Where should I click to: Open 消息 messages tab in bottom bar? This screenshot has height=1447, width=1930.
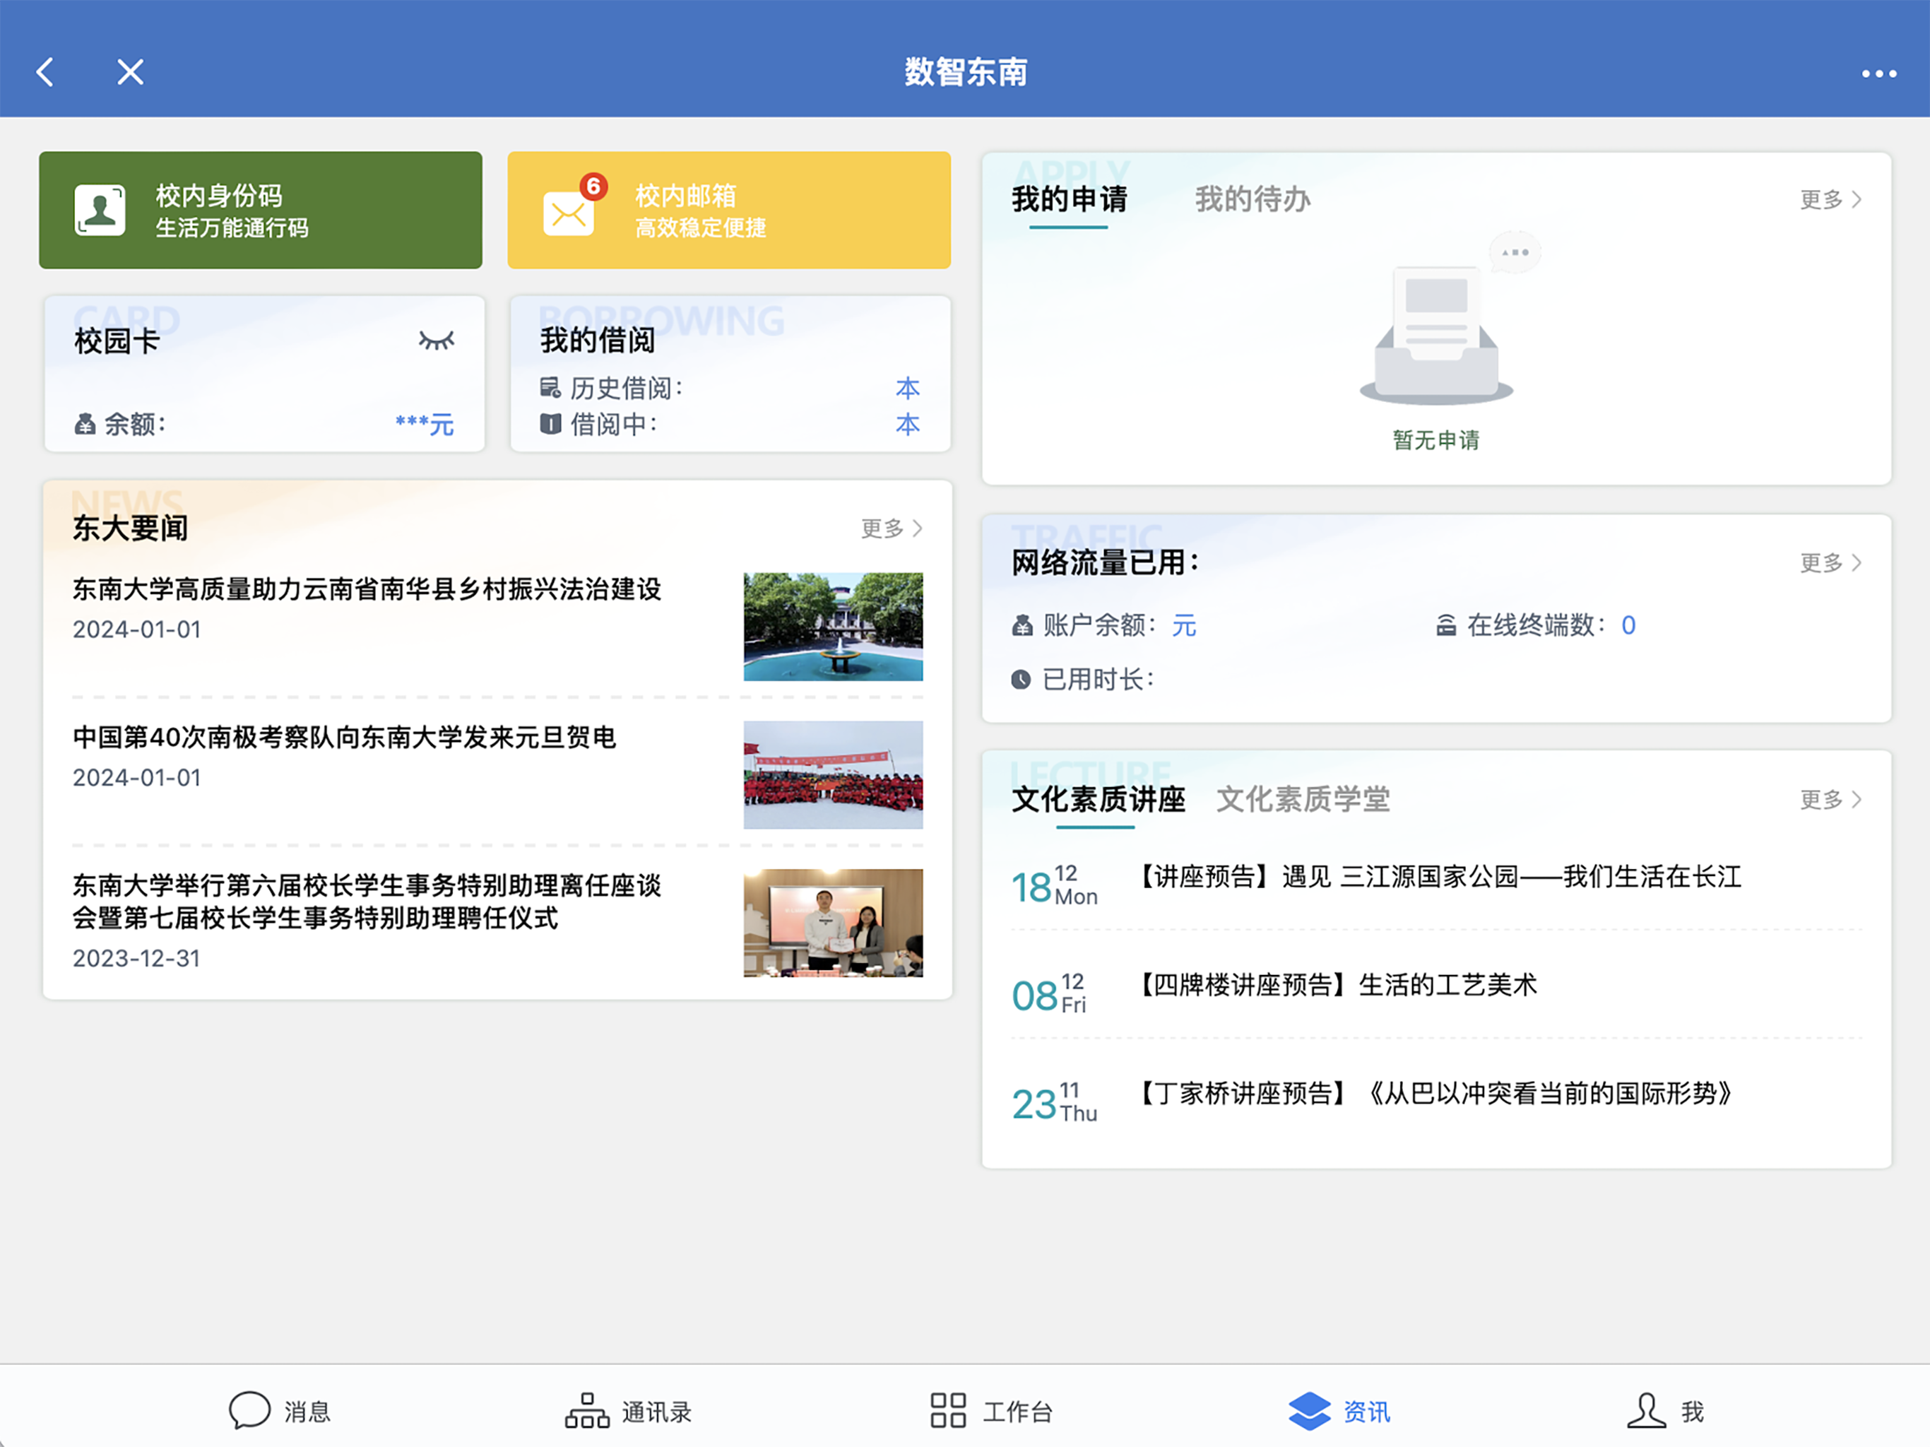pos(280,1410)
